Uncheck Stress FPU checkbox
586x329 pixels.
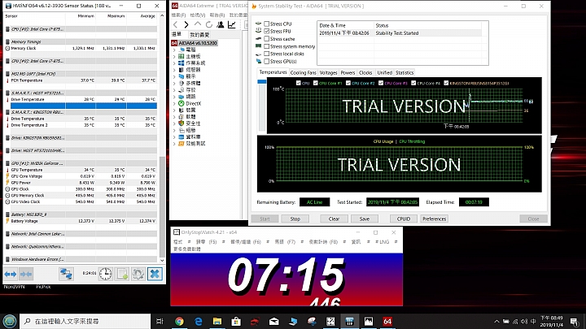tap(266, 32)
